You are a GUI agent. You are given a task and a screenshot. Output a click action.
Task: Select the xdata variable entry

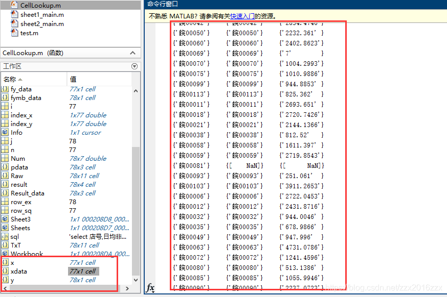23,271
